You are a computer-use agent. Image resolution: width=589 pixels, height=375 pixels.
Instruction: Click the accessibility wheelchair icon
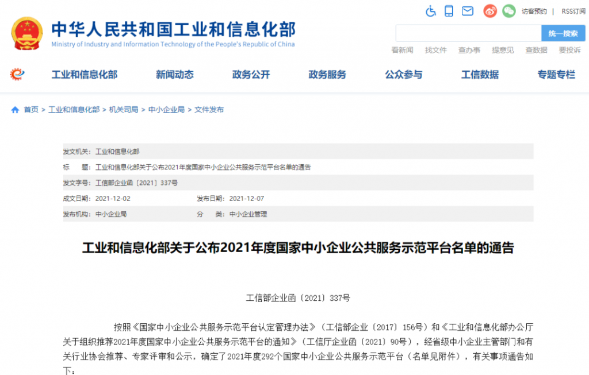click(x=431, y=11)
